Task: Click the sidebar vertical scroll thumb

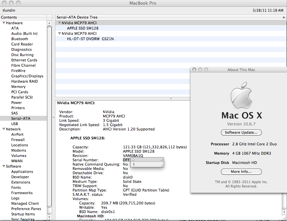Action: coord(49,117)
